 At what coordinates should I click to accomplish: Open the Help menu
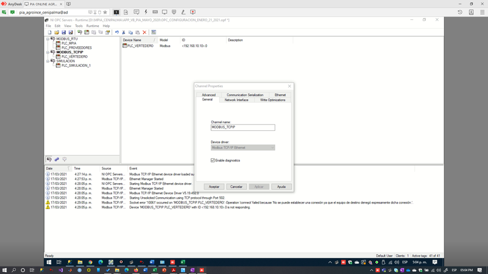[x=106, y=26]
